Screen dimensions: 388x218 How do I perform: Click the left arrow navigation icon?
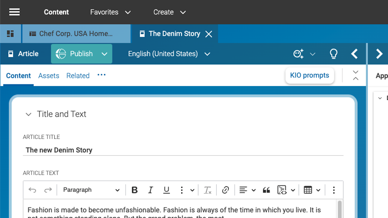354,54
